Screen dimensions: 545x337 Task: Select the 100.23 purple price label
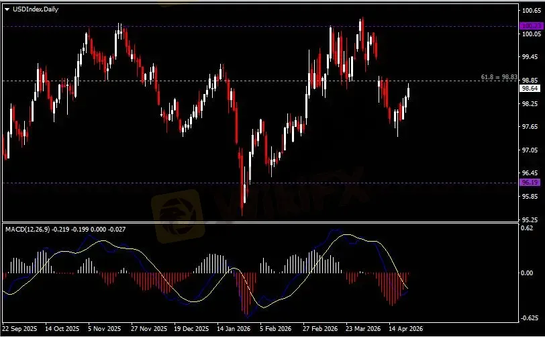531,26
